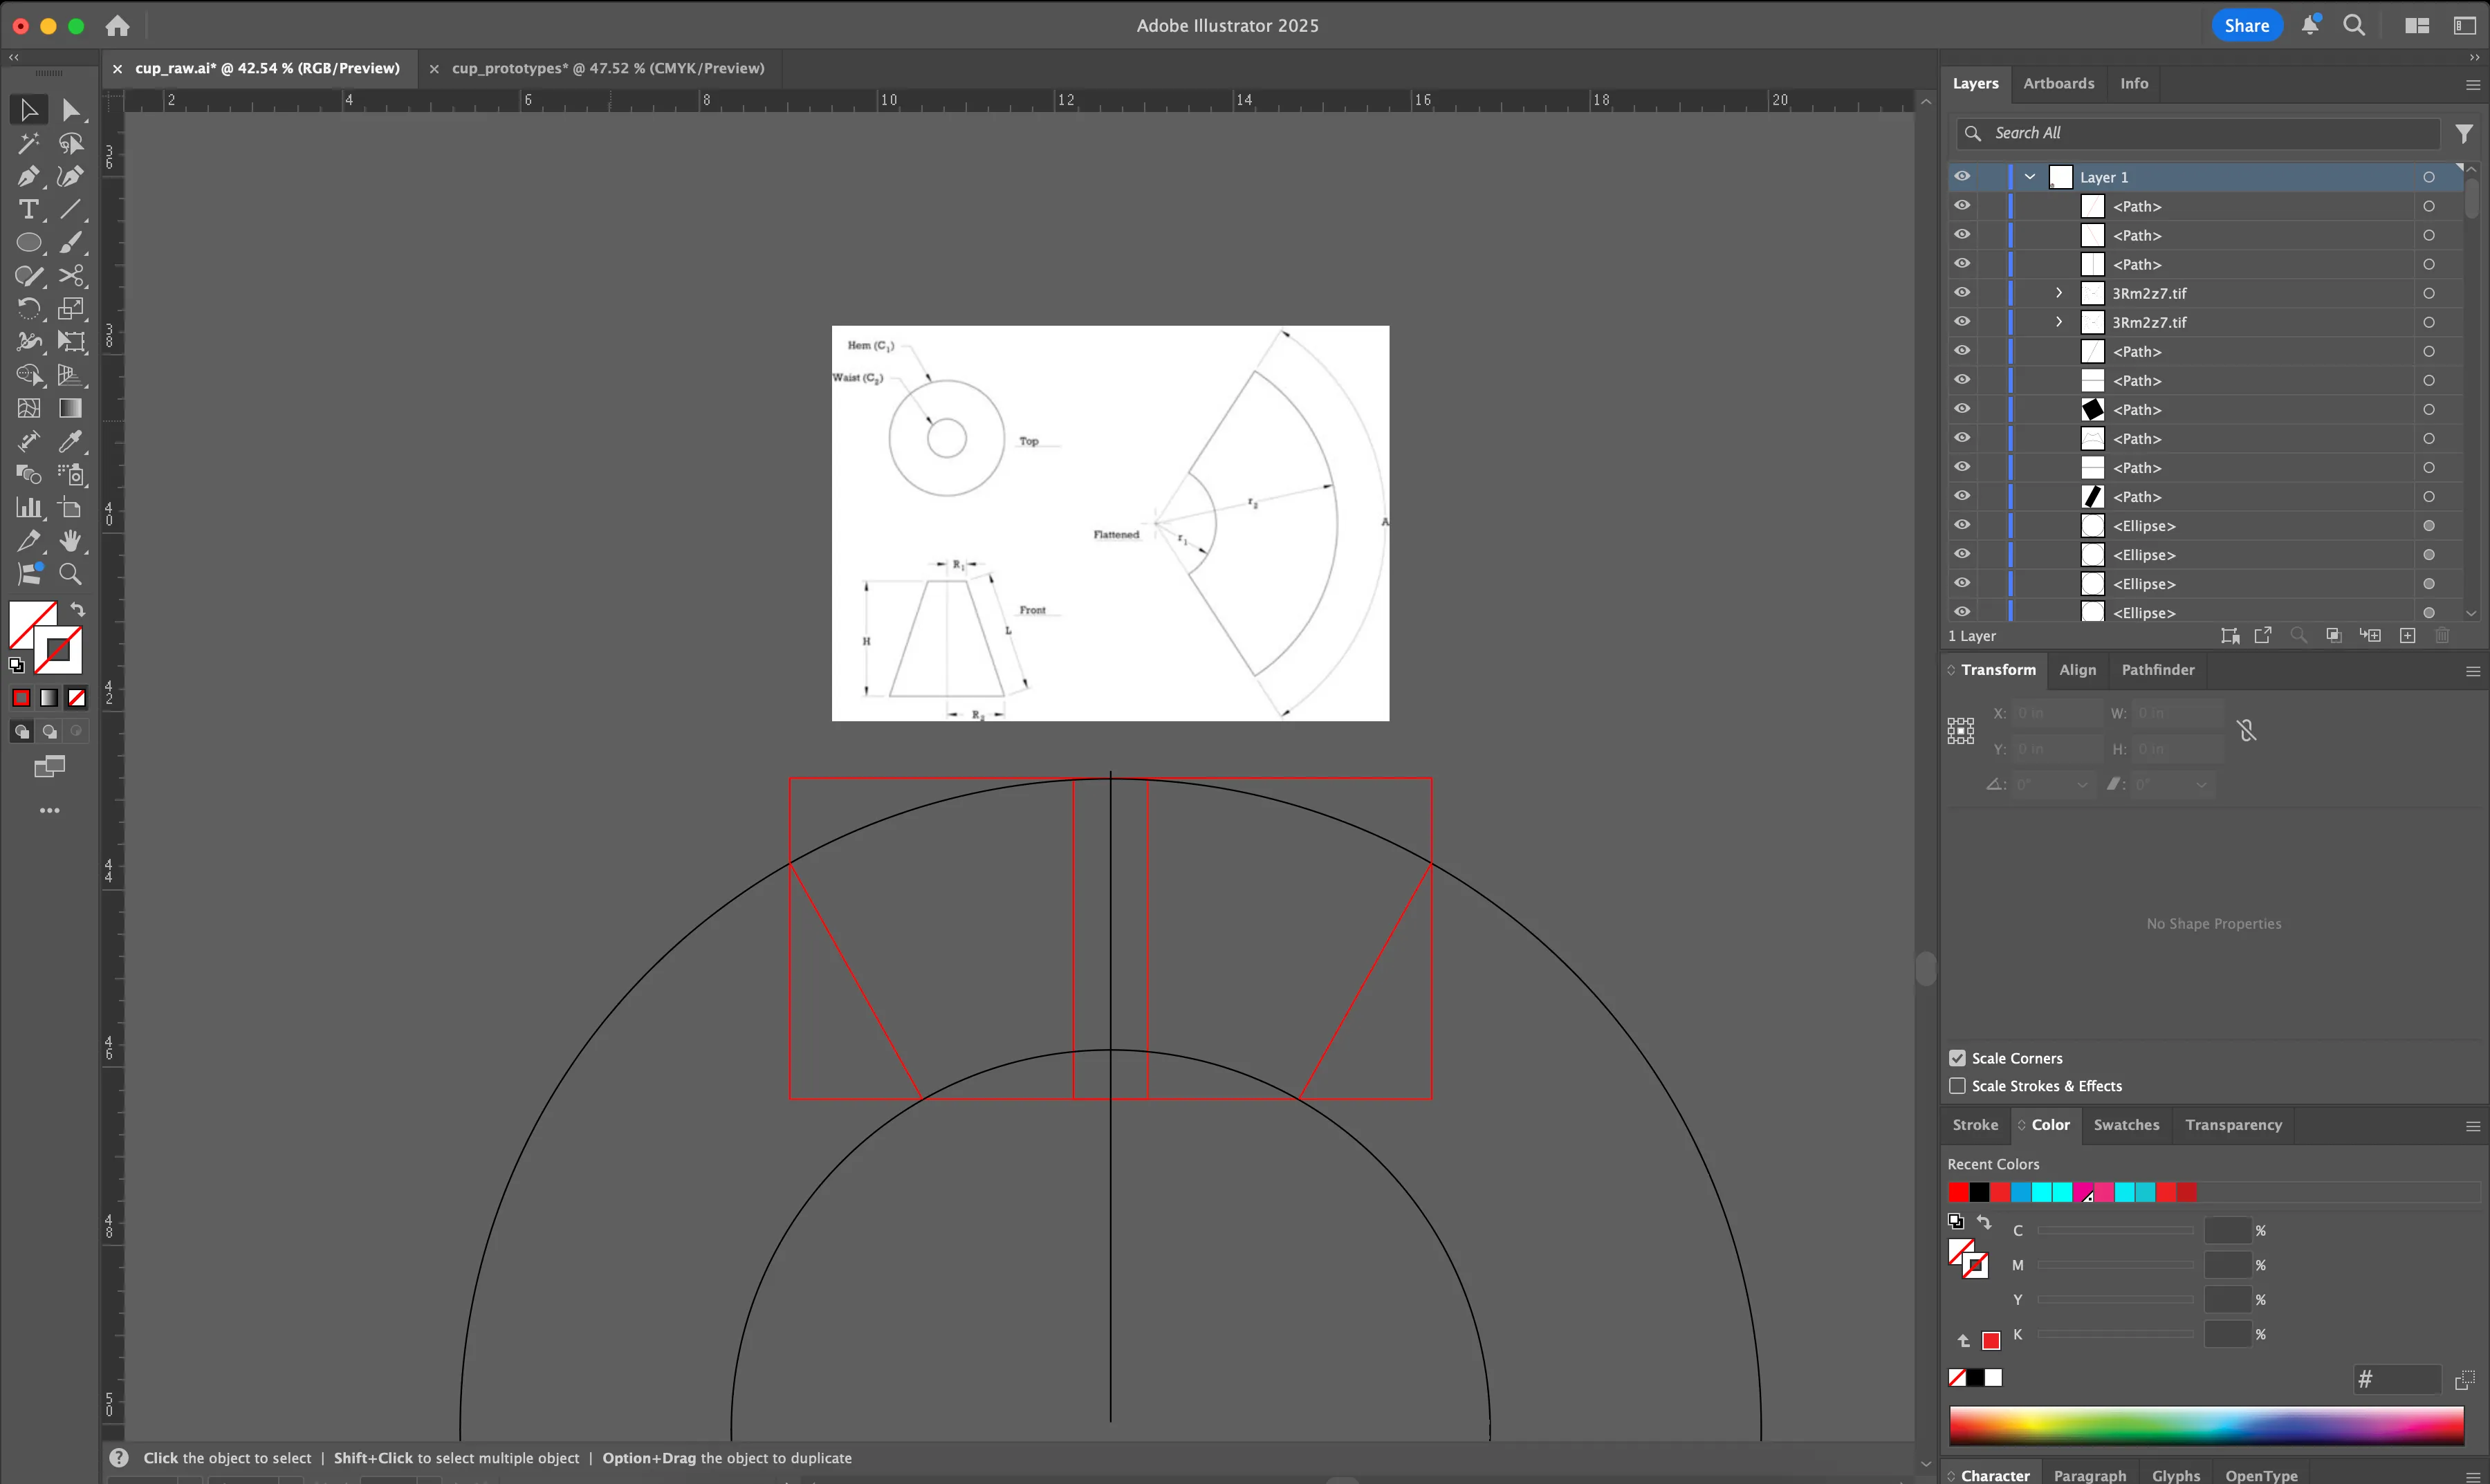Viewport: 2490px width, 1484px height.
Task: Choose the Eyedropper tool
Action: pyautogui.click(x=70, y=441)
